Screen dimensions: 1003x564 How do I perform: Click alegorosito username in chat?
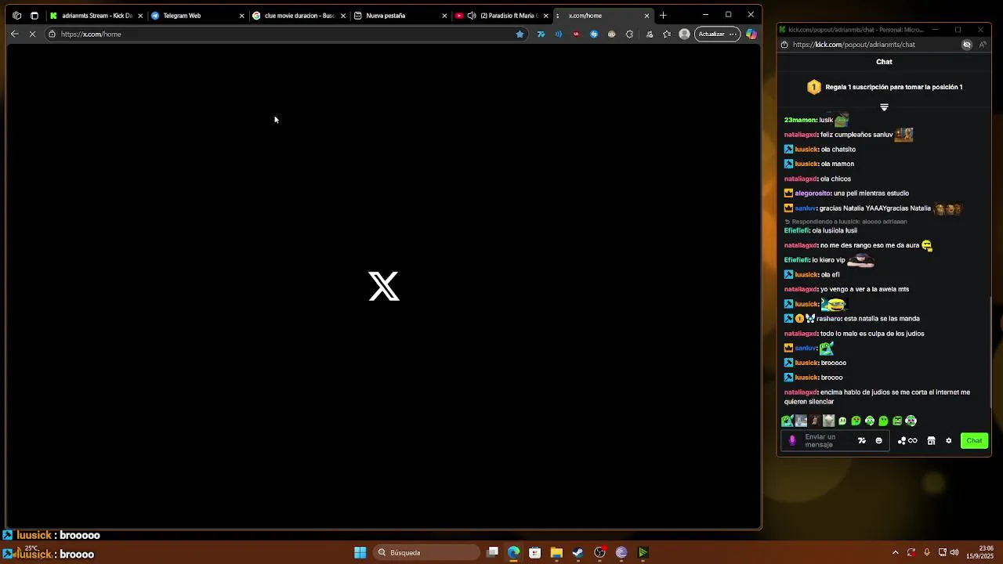(813, 193)
